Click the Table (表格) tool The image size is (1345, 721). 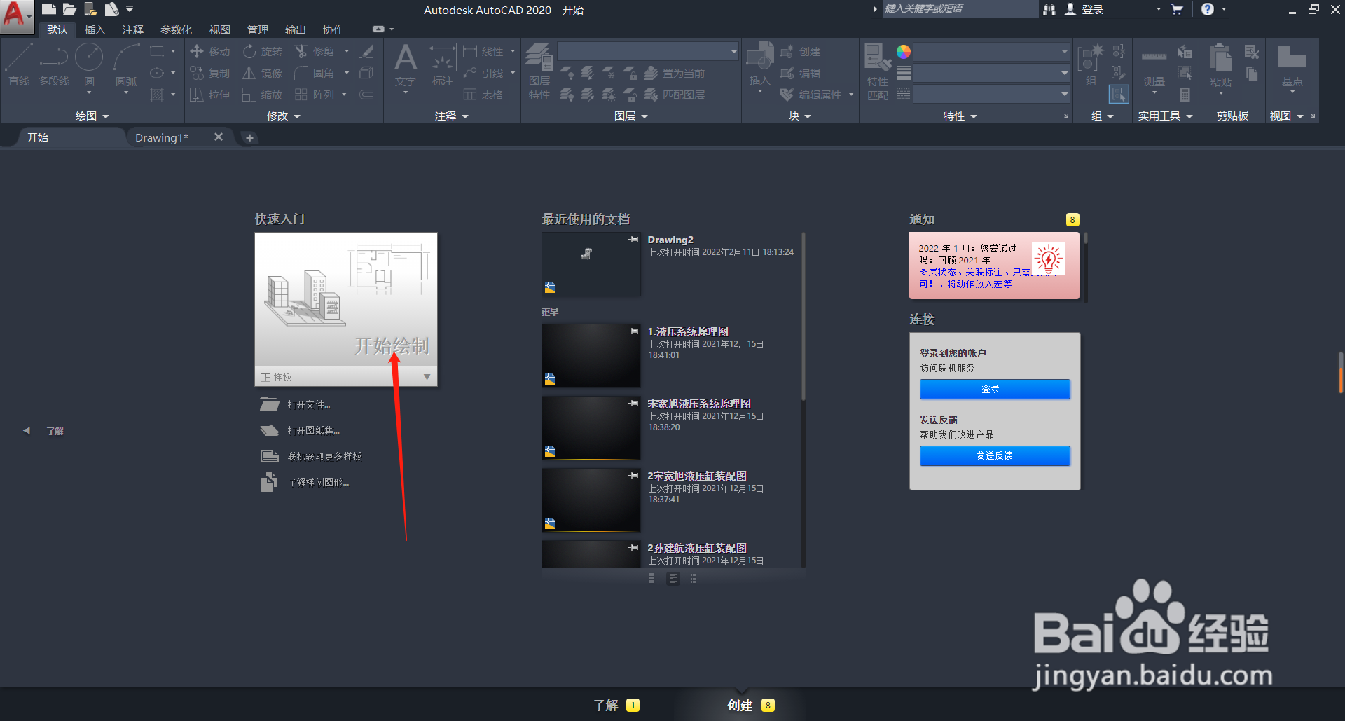point(483,95)
